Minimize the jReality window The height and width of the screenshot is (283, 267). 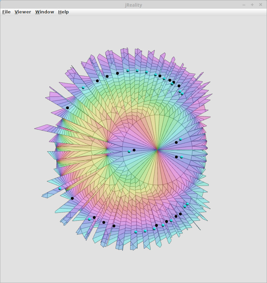click(x=244, y=4)
